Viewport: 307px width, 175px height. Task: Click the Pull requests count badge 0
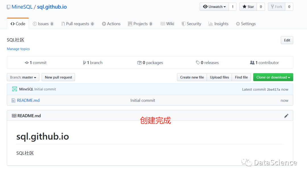point(92,24)
